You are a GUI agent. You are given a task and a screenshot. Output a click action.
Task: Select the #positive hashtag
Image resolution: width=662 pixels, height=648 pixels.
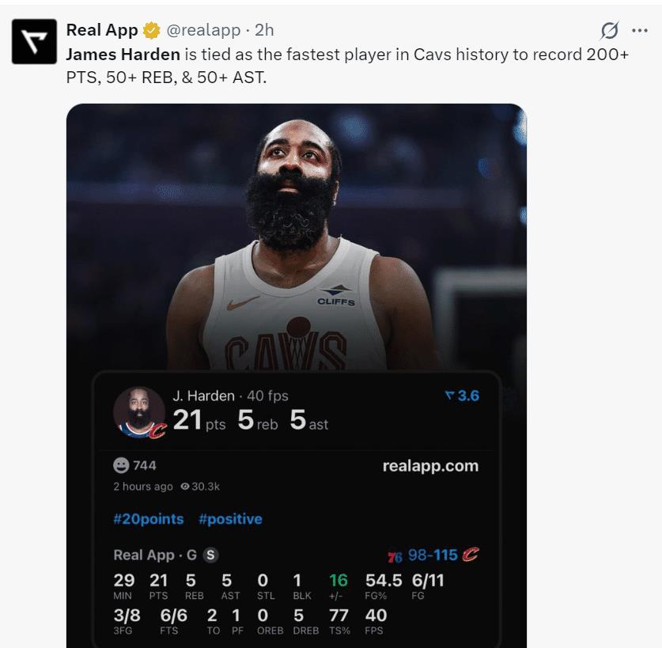point(230,519)
